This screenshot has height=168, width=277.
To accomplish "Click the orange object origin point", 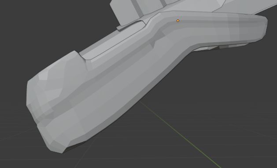I will tap(178, 21).
